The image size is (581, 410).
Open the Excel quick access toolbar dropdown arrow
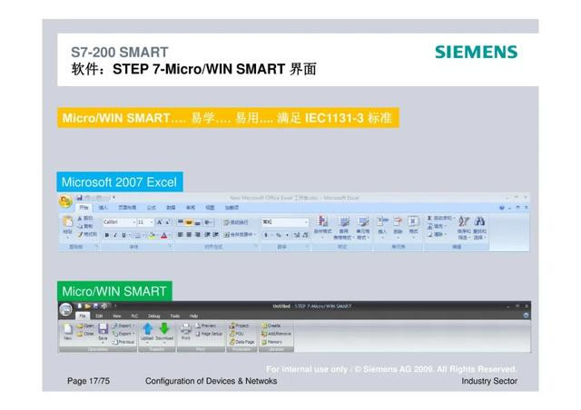113,198
